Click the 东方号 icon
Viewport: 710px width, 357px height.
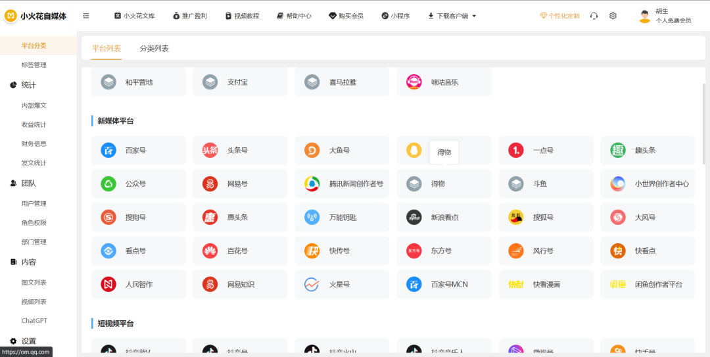[x=414, y=251]
